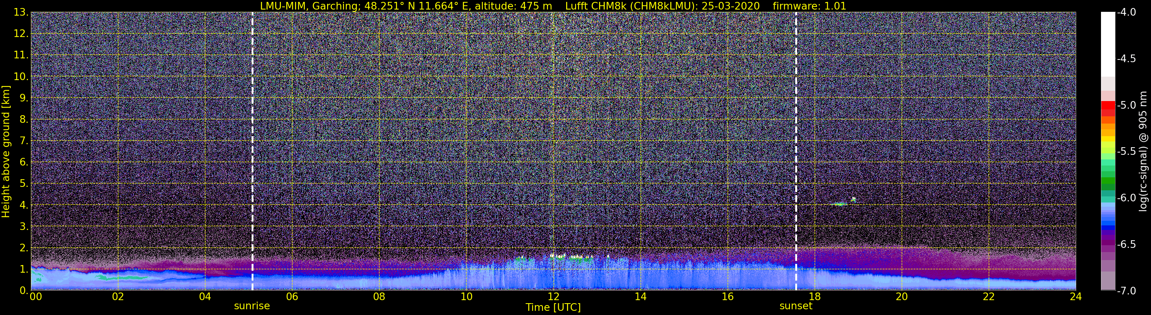Click the red section of the colorbar
1151x315 pixels.
tap(1107, 108)
